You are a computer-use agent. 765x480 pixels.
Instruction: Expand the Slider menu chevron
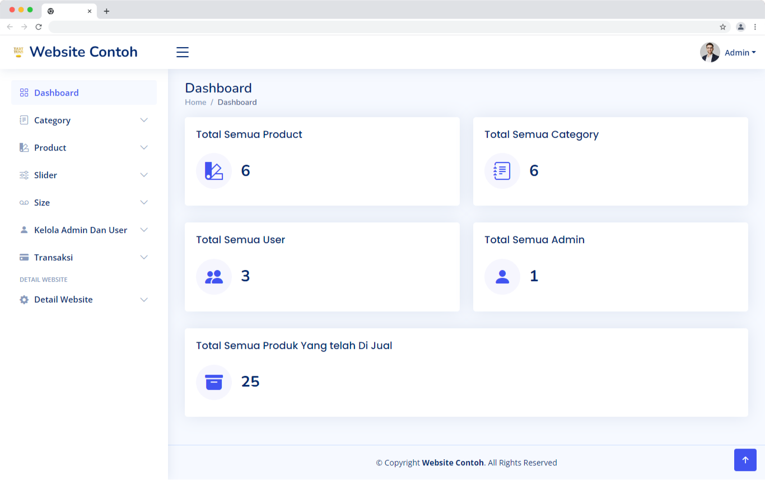coord(144,175)
